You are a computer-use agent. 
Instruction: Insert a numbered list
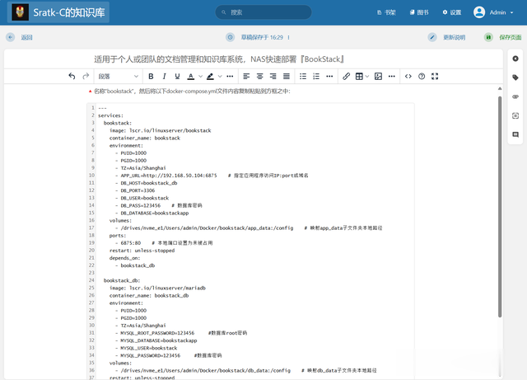[x=316, y=77]
